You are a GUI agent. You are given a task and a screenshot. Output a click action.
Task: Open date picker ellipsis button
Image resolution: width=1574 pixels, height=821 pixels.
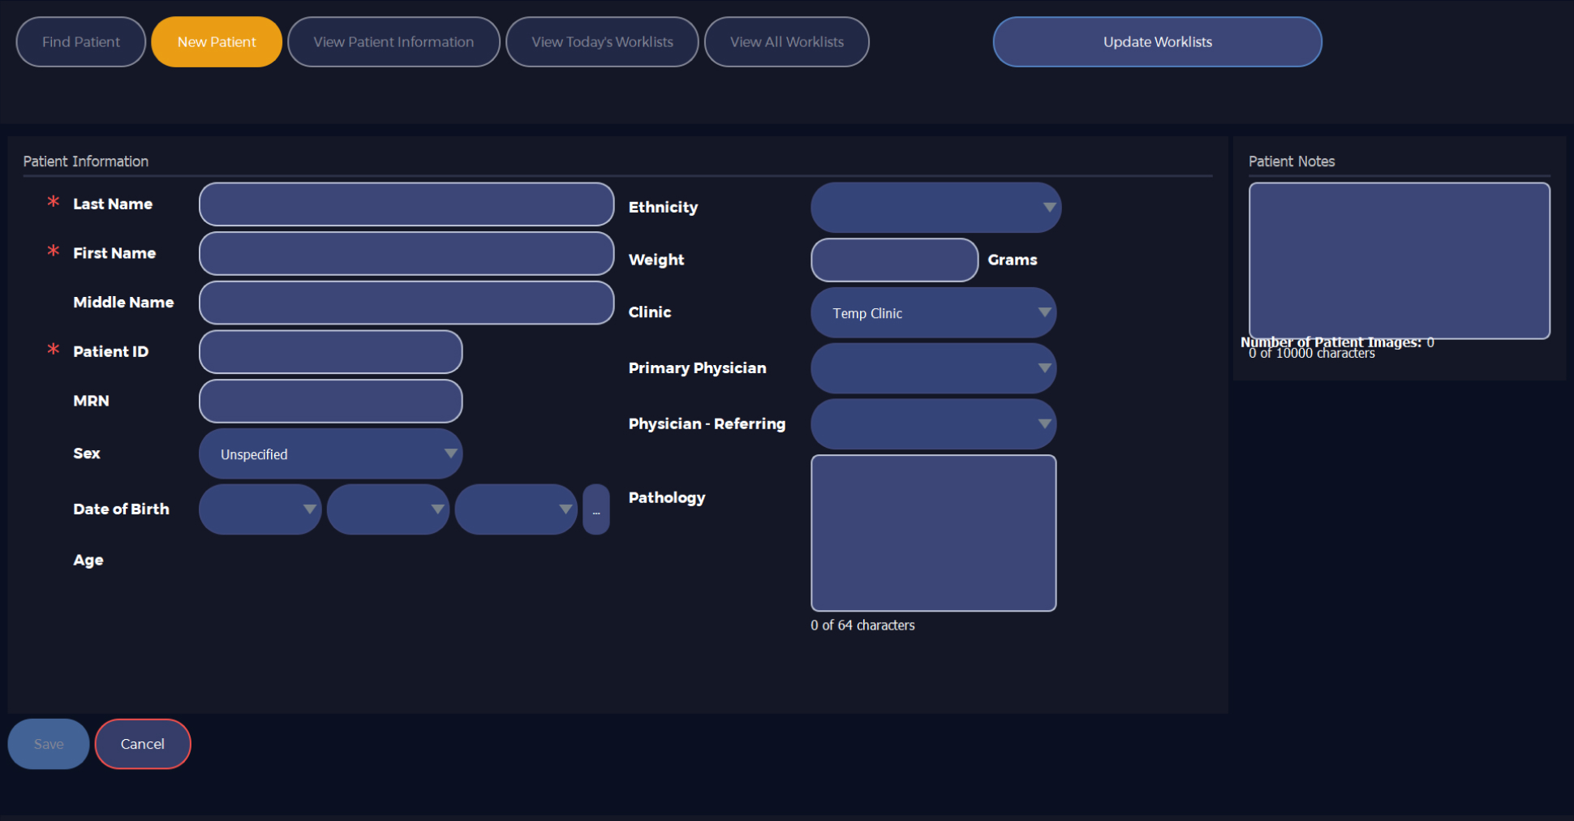[x=596, y=509]
